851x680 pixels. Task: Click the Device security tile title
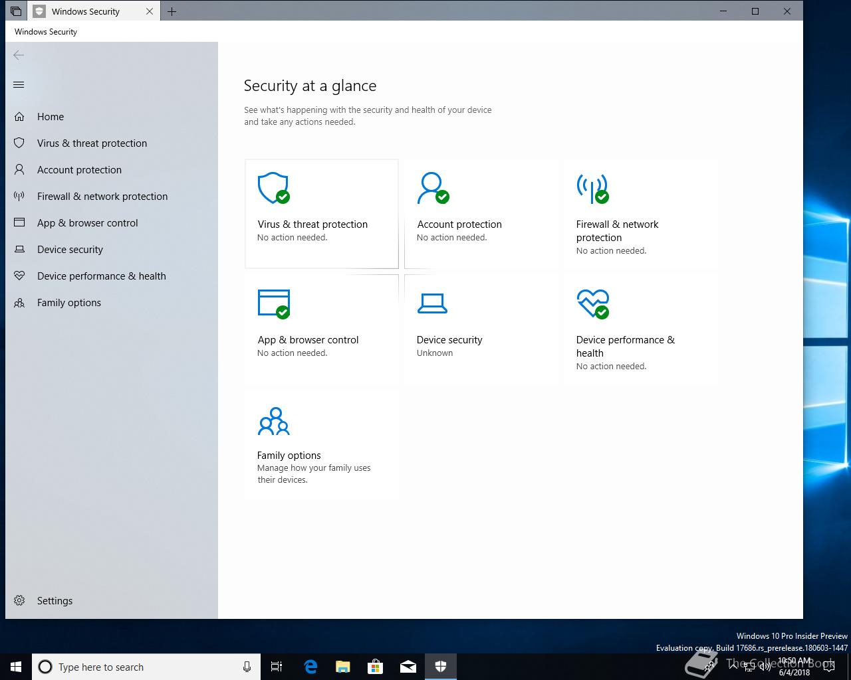[x=449, y=340]
